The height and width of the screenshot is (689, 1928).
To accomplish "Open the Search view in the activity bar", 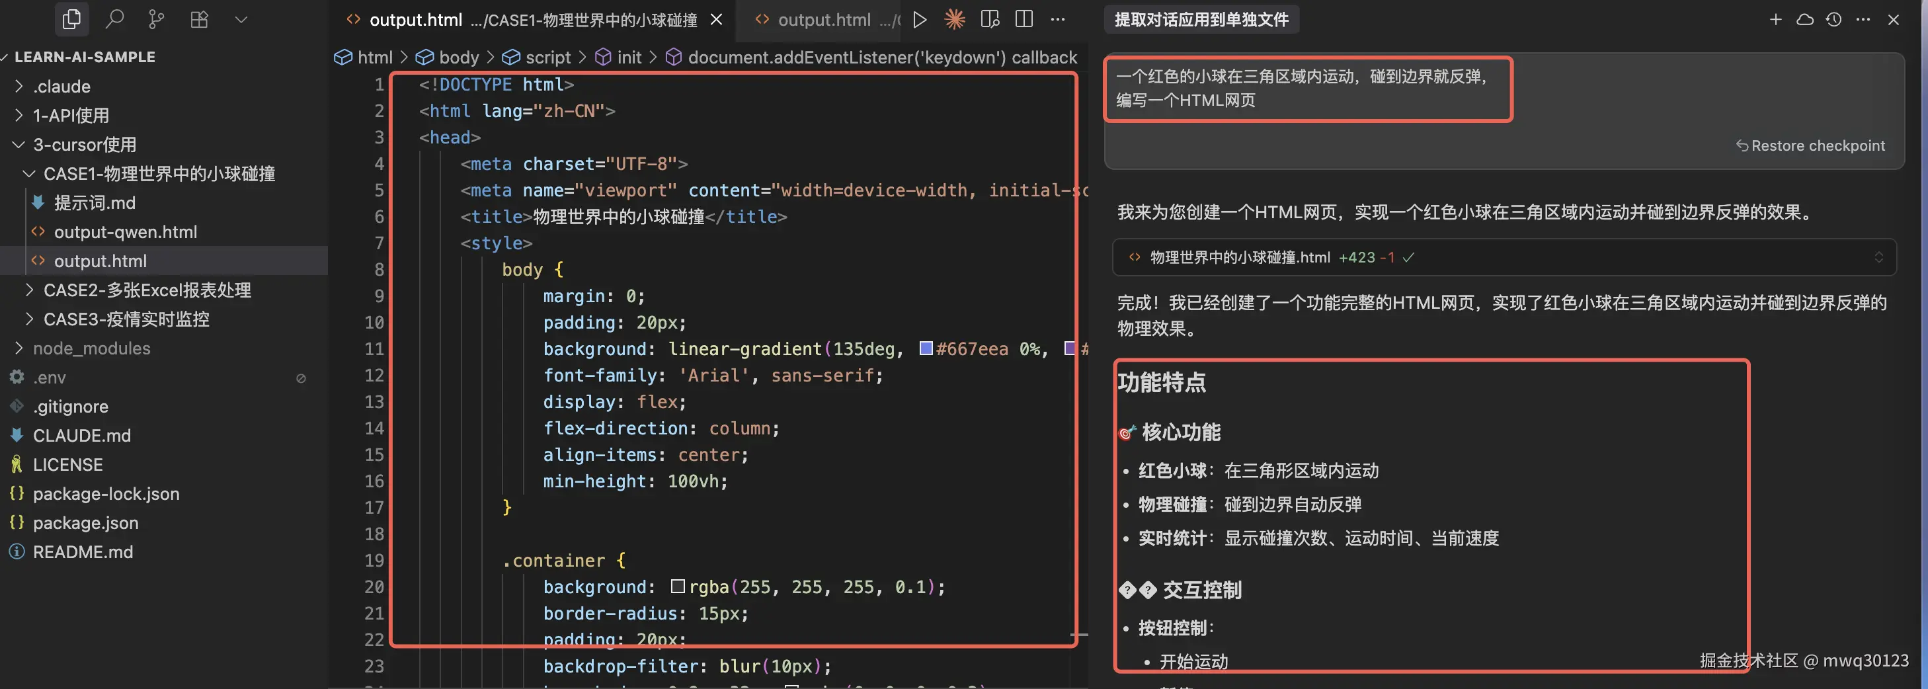I will 115,19.
